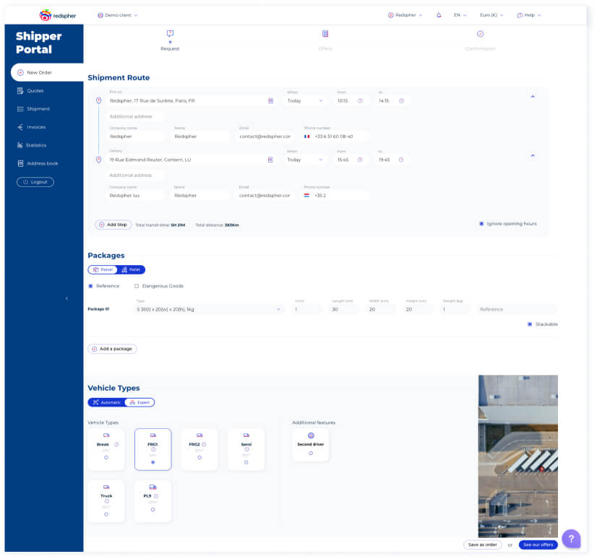
Task: Select the FRG2 vehicle radio button
Action: click(x=199, y=458)
